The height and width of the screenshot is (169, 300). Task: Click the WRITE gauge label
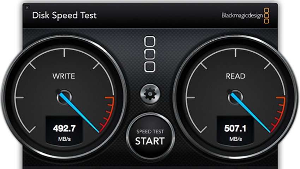(64, 76)
